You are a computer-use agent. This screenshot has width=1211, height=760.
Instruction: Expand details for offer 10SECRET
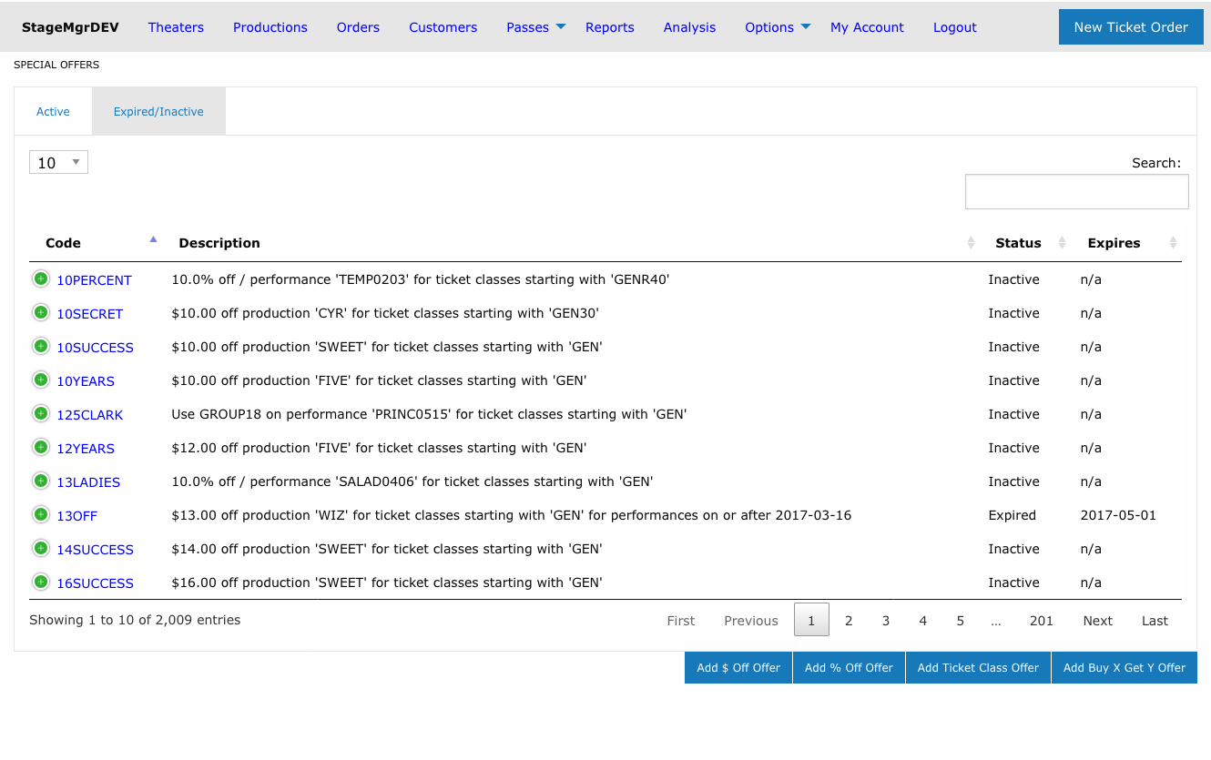pos(41,312)
